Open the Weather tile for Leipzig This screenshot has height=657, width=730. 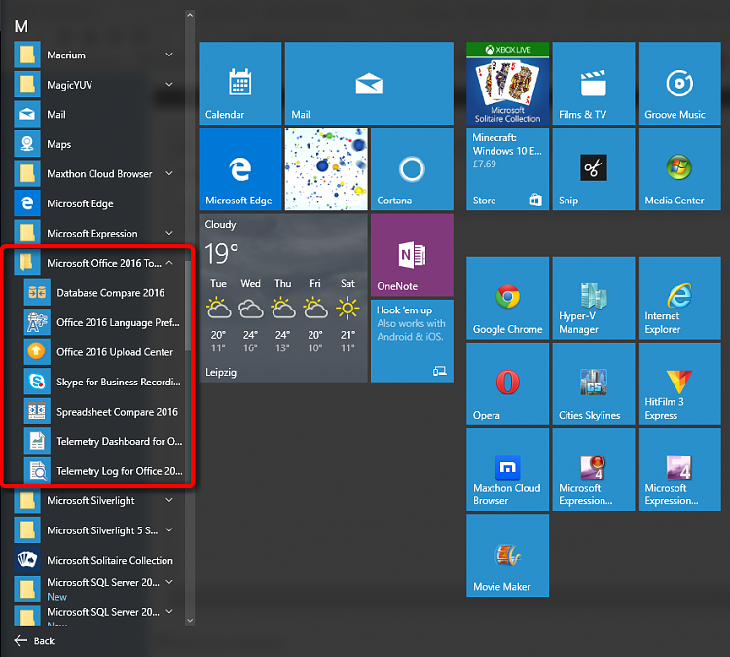tap(283, 298)
